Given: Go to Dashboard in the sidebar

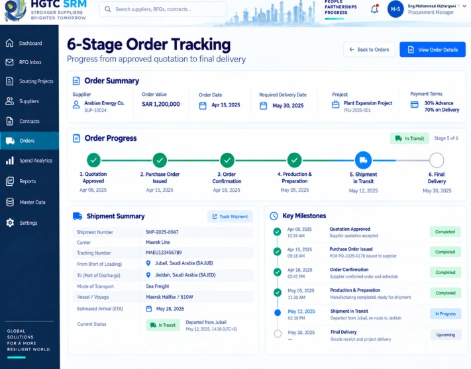Looking at the screenshot, I should 30,43.
